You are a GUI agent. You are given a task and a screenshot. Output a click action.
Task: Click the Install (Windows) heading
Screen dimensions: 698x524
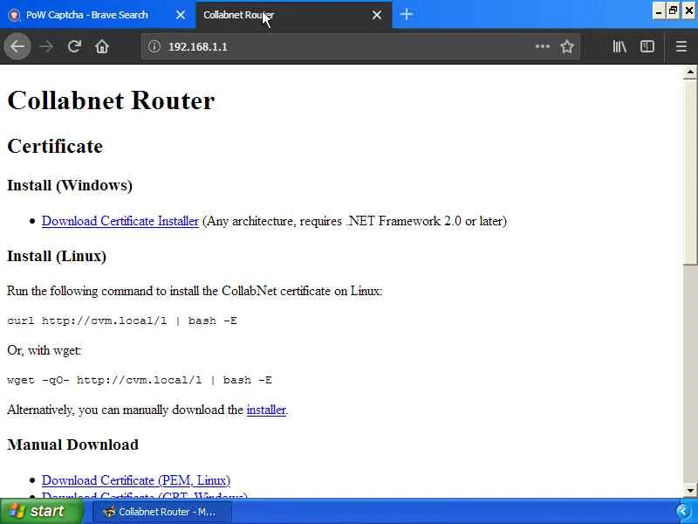click(x=70, y=185)
